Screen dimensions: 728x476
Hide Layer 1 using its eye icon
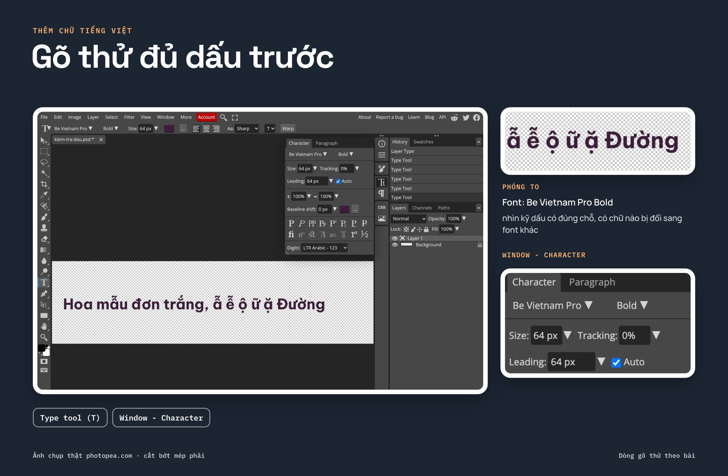(x=395, y=238)
